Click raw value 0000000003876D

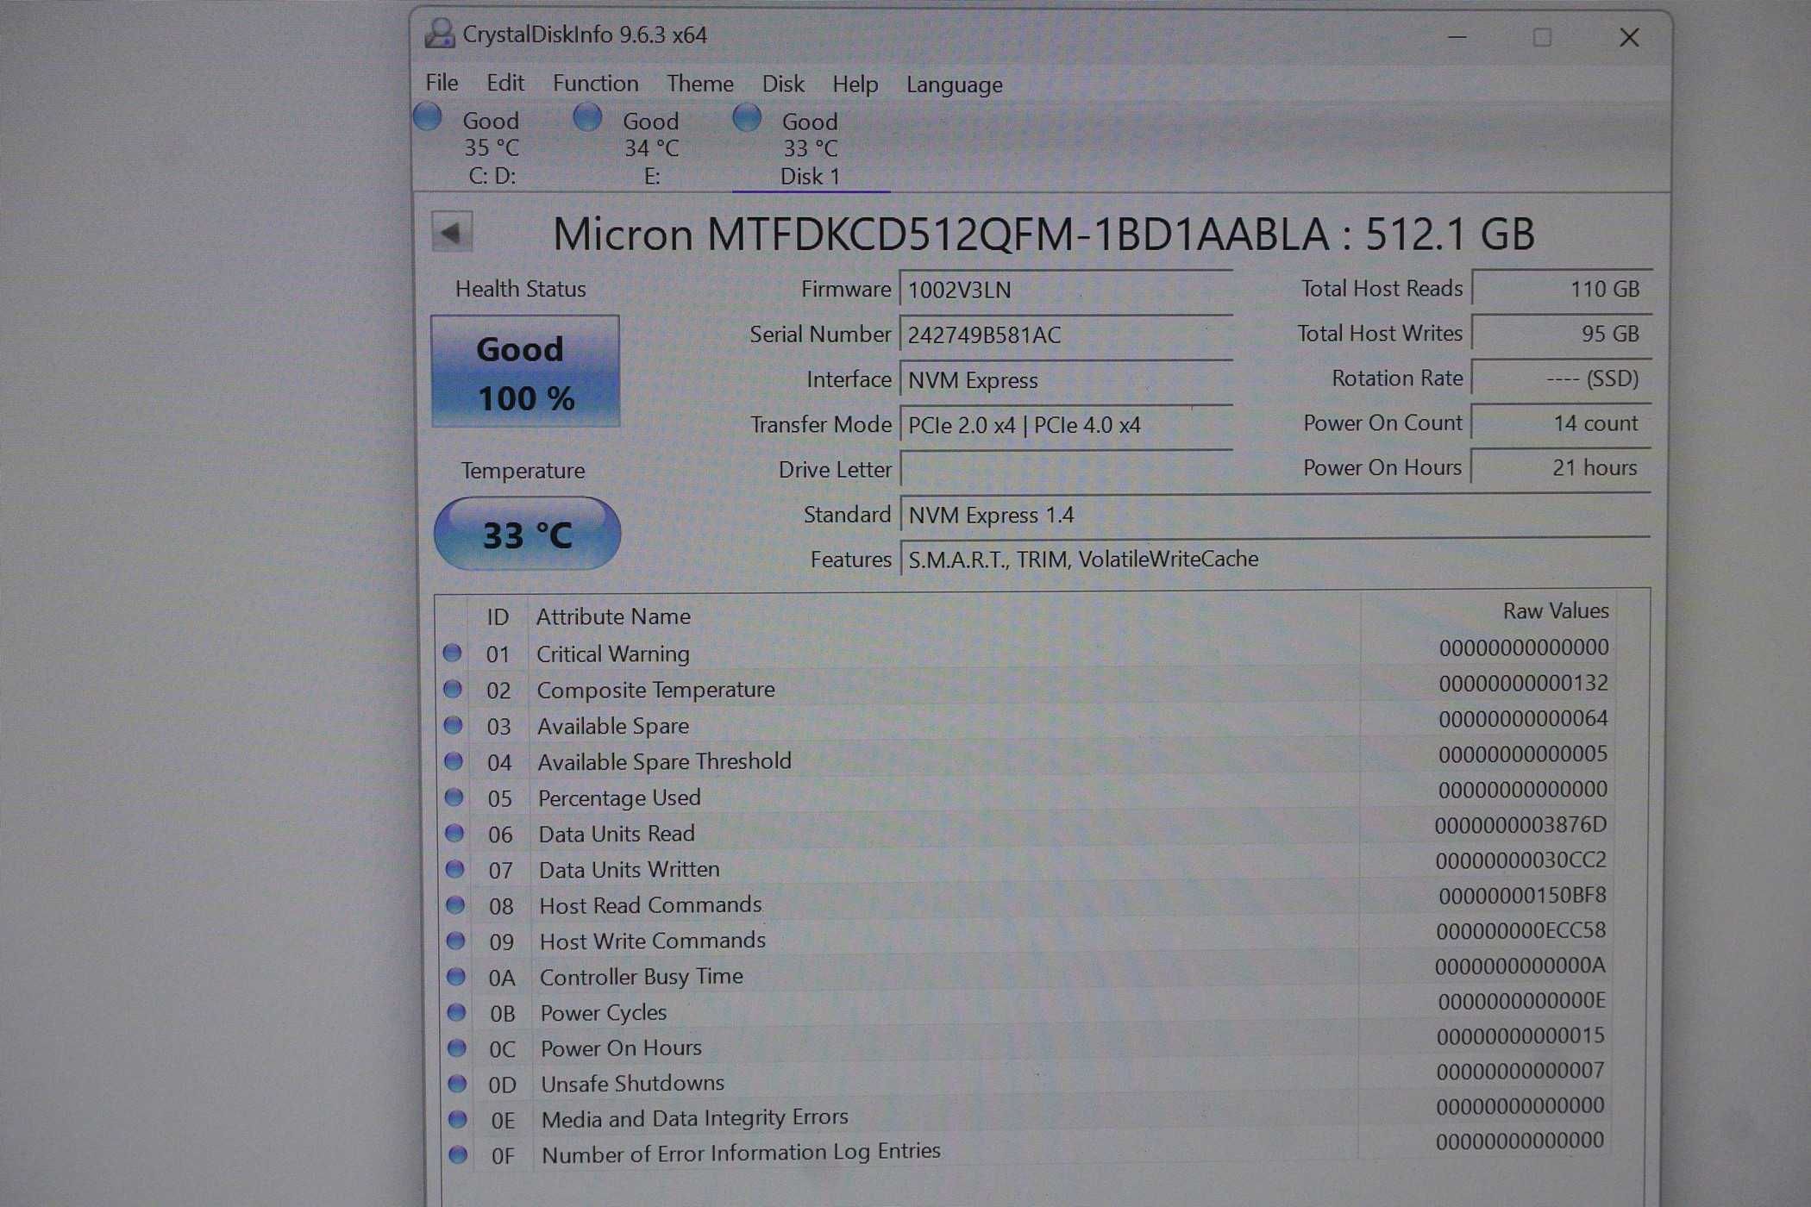coord(1520,825)
